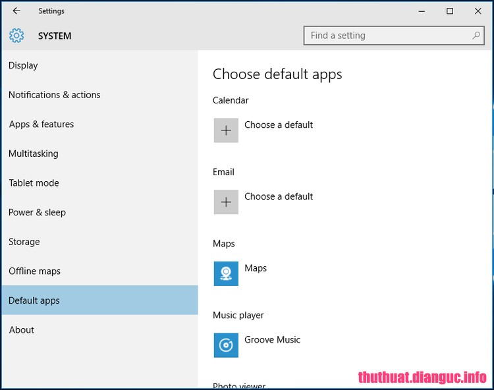The height and width of the screenshot is (390, 494).
Task: Choose a default for Email
Action: [279, 196]
